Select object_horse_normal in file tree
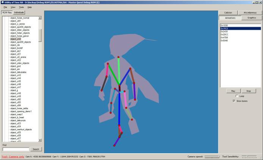The width and height of the screenshot is (263, 160). 20,18
